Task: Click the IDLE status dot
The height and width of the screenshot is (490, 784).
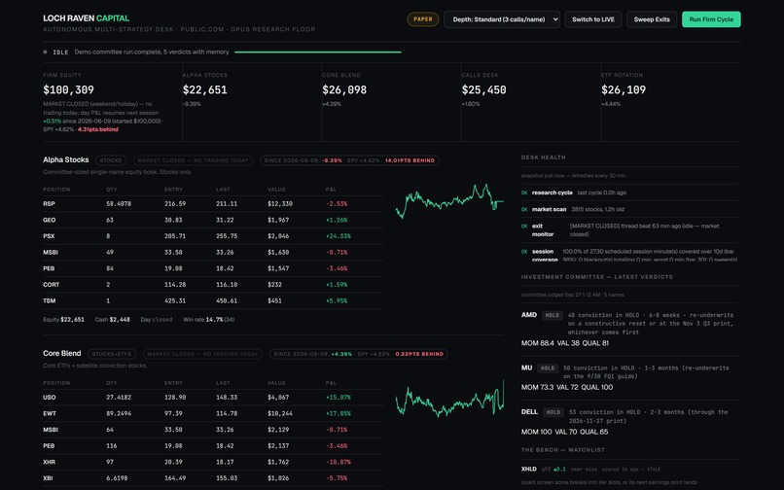Action: coord(45,52)
